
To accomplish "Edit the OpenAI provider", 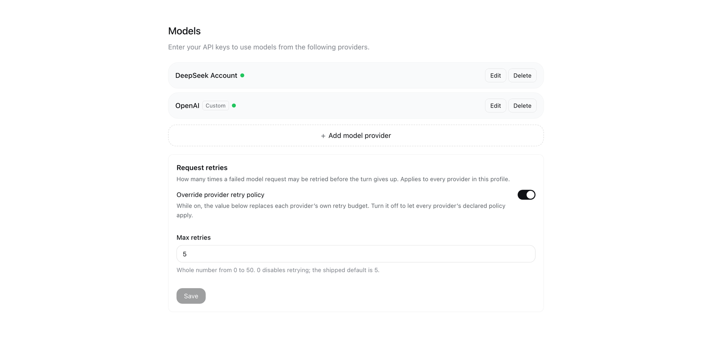I will (495, 106).
